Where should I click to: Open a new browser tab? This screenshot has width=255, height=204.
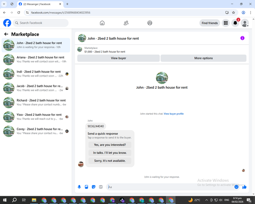point(67,4)
